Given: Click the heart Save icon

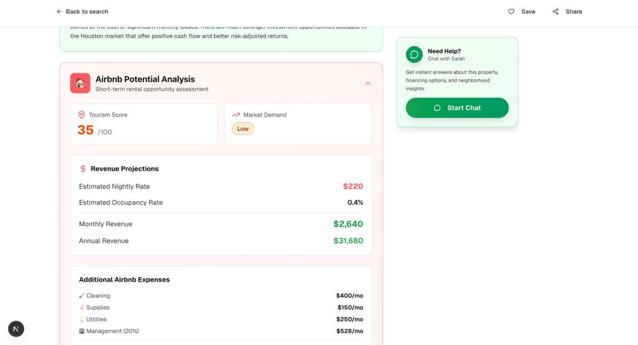Looking at the screenshot, I should (512, 12).
